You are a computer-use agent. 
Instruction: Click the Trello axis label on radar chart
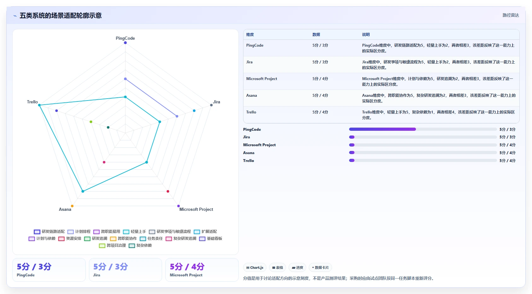pyautogui.click(x=32, y=102)
